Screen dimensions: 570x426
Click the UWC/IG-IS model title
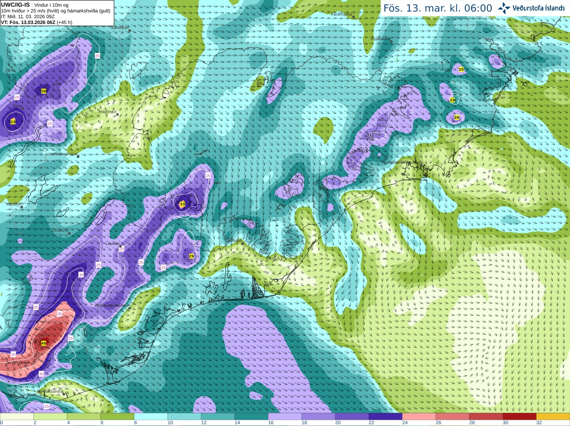(16, 4)
